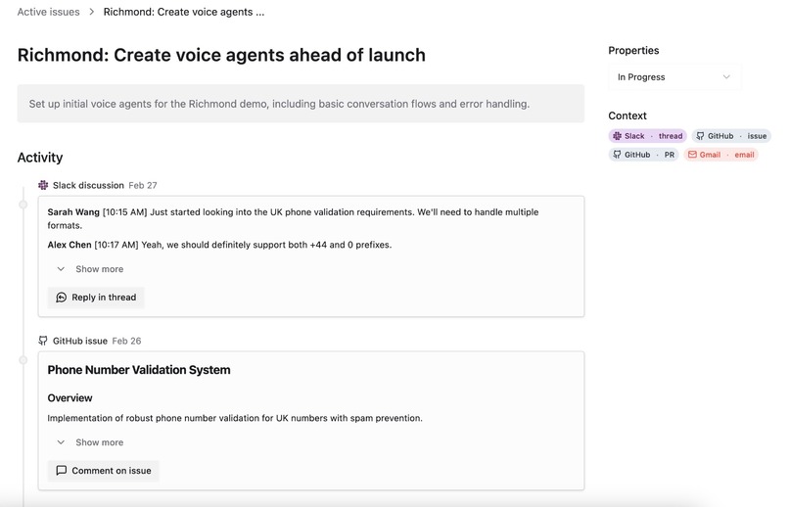Click the Comment on issue bubble icon
Viewport: 789px width, 507px height.
click(61, 470)
